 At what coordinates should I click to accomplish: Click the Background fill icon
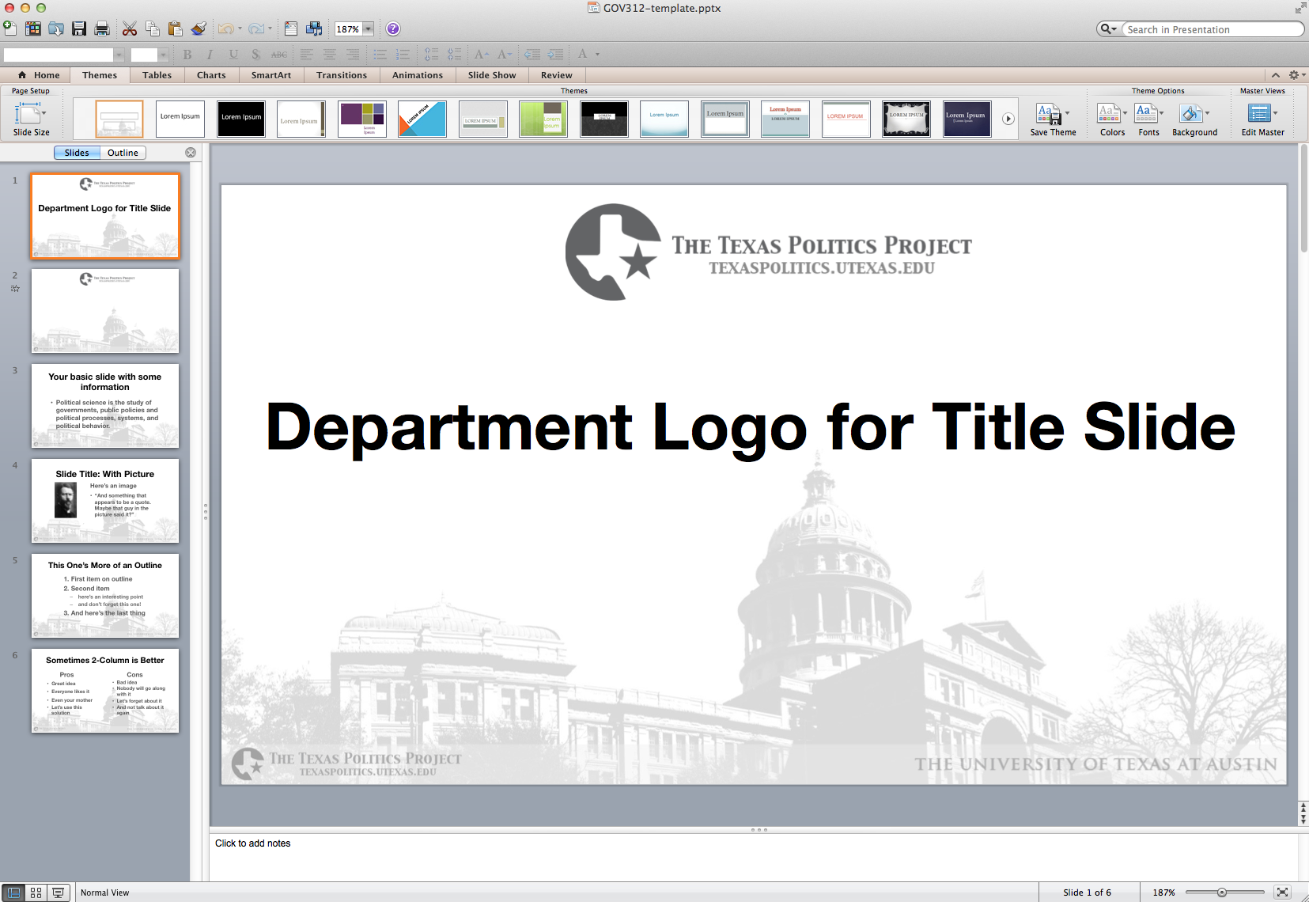1190,114
